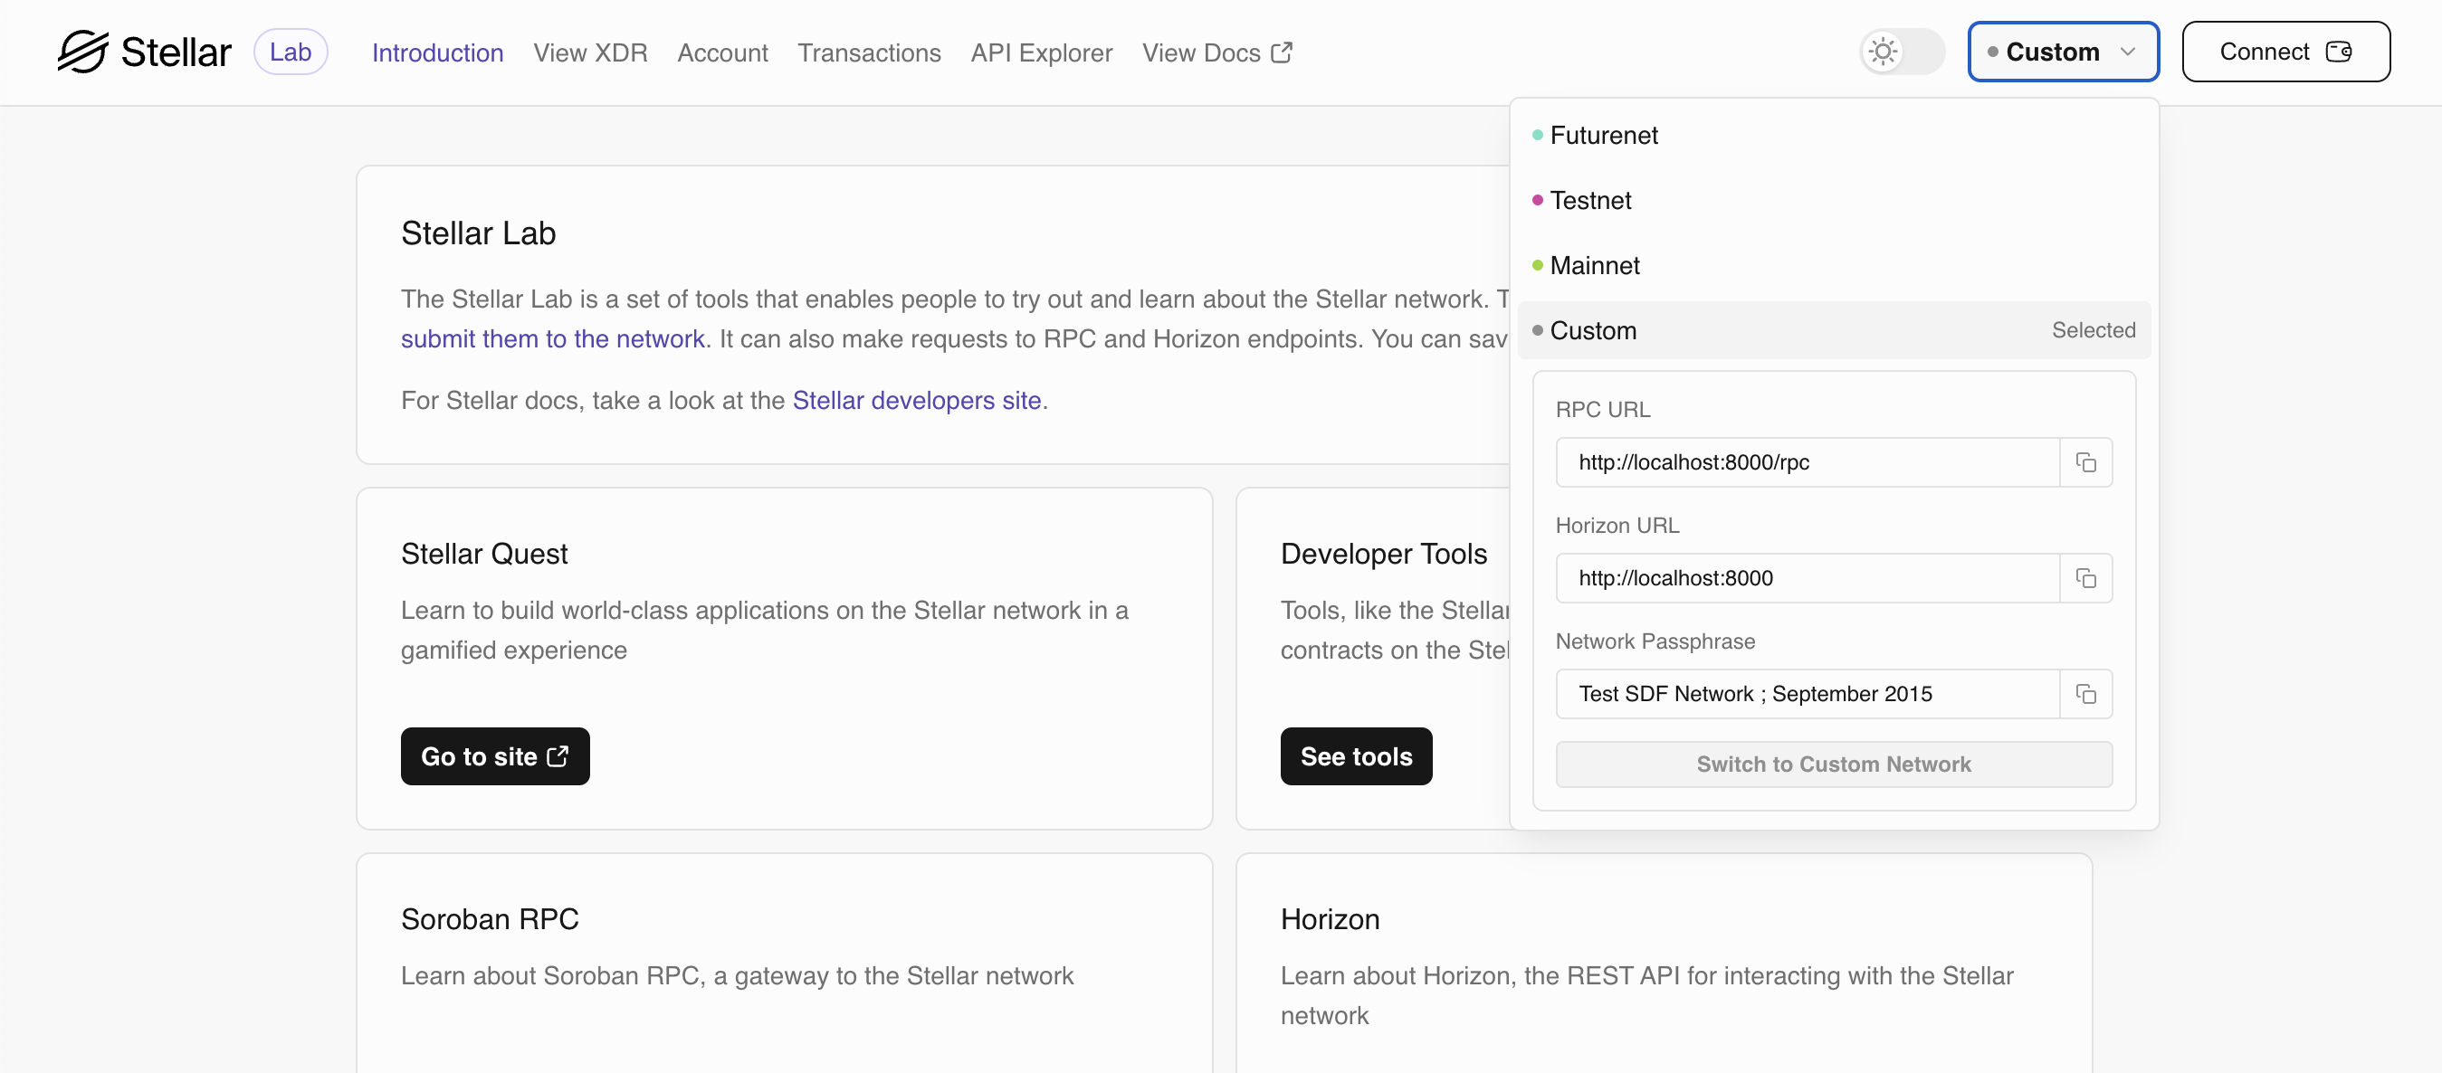Image resolution: width=2442 pixels, height=1073 pixels.
Task: Click Switch to Custom Network button
Action: click(1833, 764)
